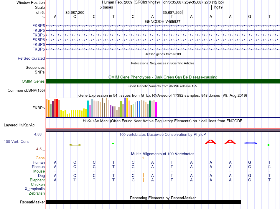Click the olive C letter in PhyloP conservation logo
Image resolution: width=280 pixels, height=209 pixels.
(x=75, y=145)
